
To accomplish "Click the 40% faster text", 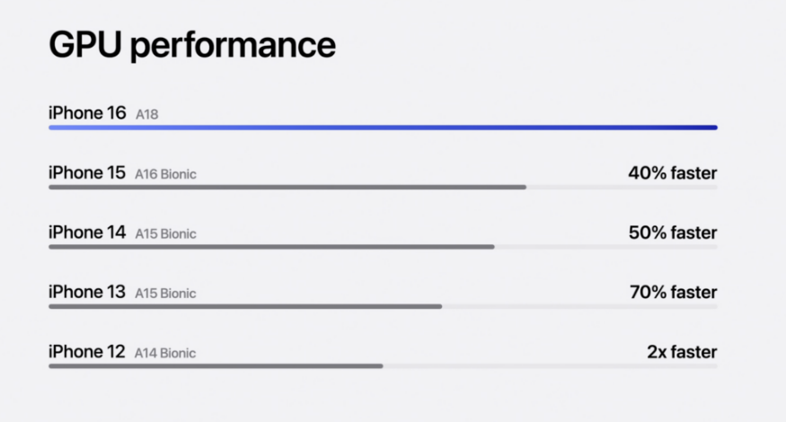I will (672, 172).
